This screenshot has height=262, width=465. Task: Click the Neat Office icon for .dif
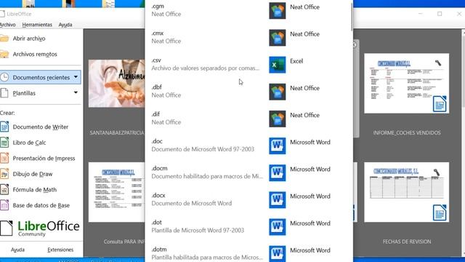coord(278,119)
